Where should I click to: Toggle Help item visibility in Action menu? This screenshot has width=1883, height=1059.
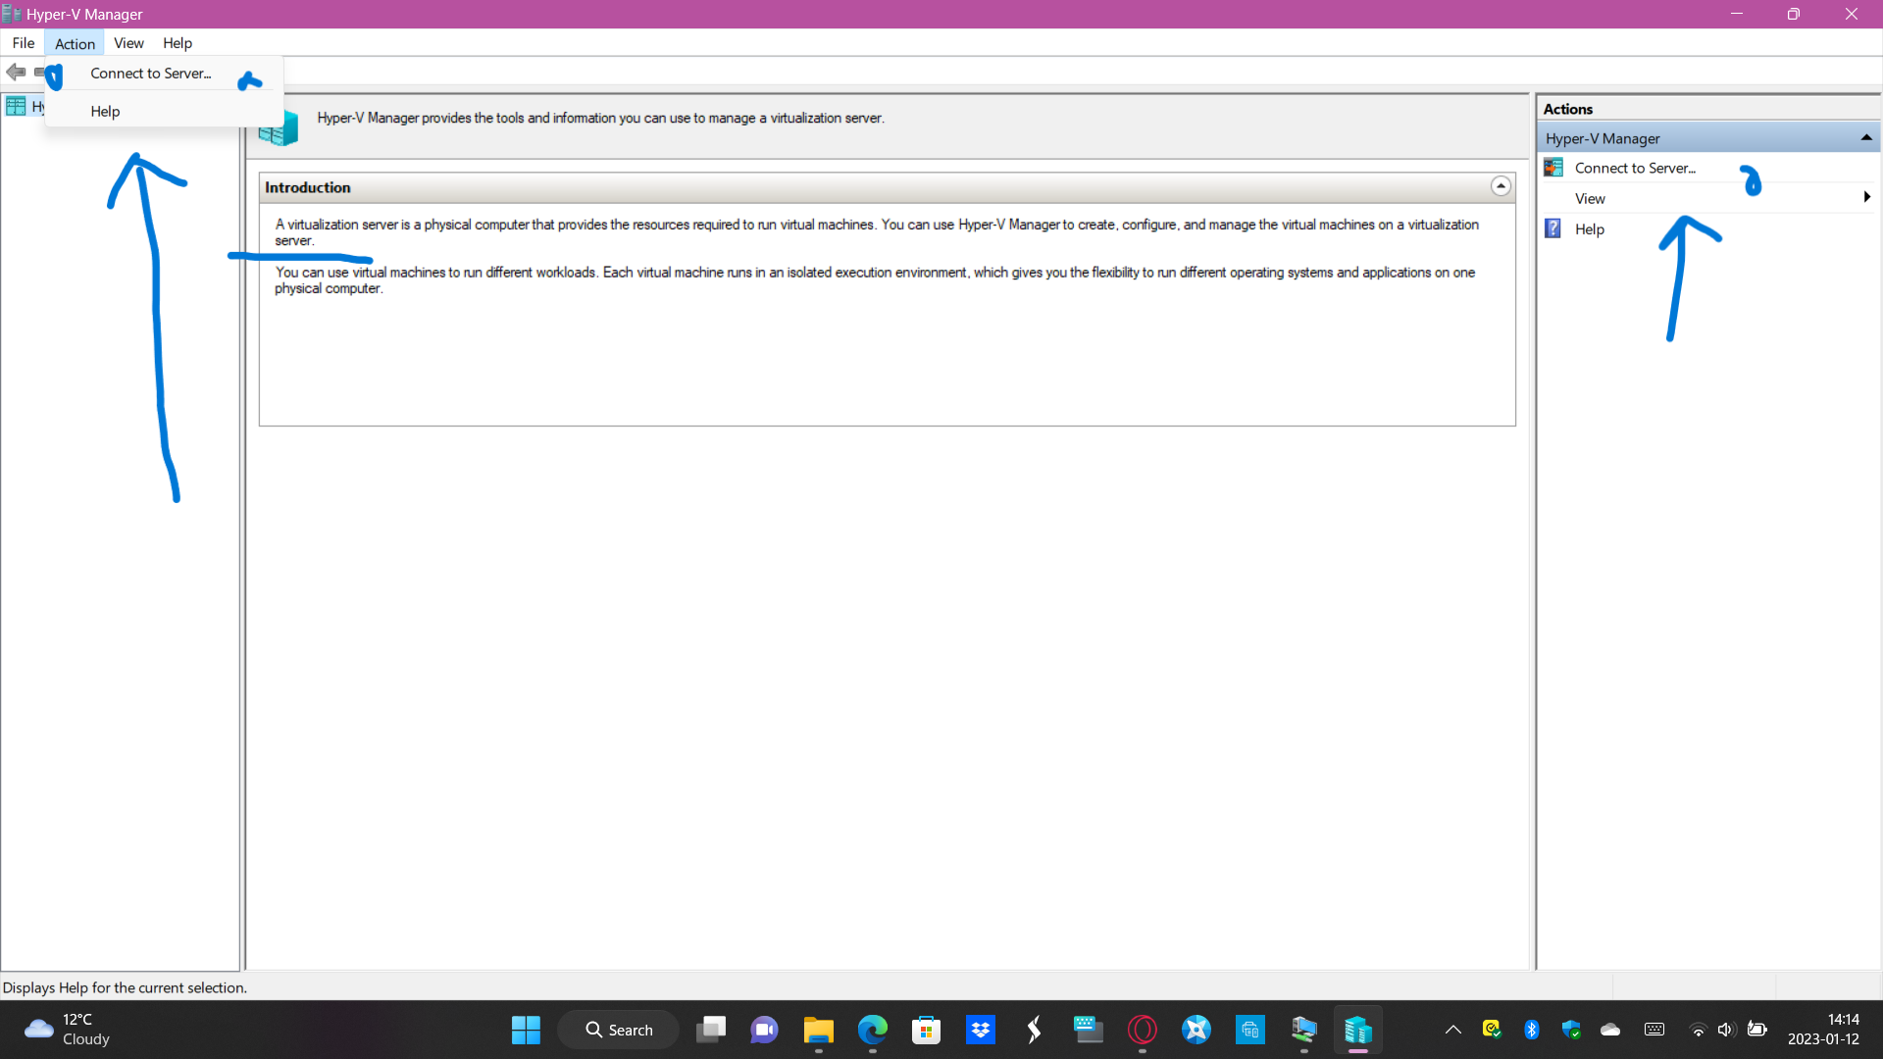click(x=105, y=110)
